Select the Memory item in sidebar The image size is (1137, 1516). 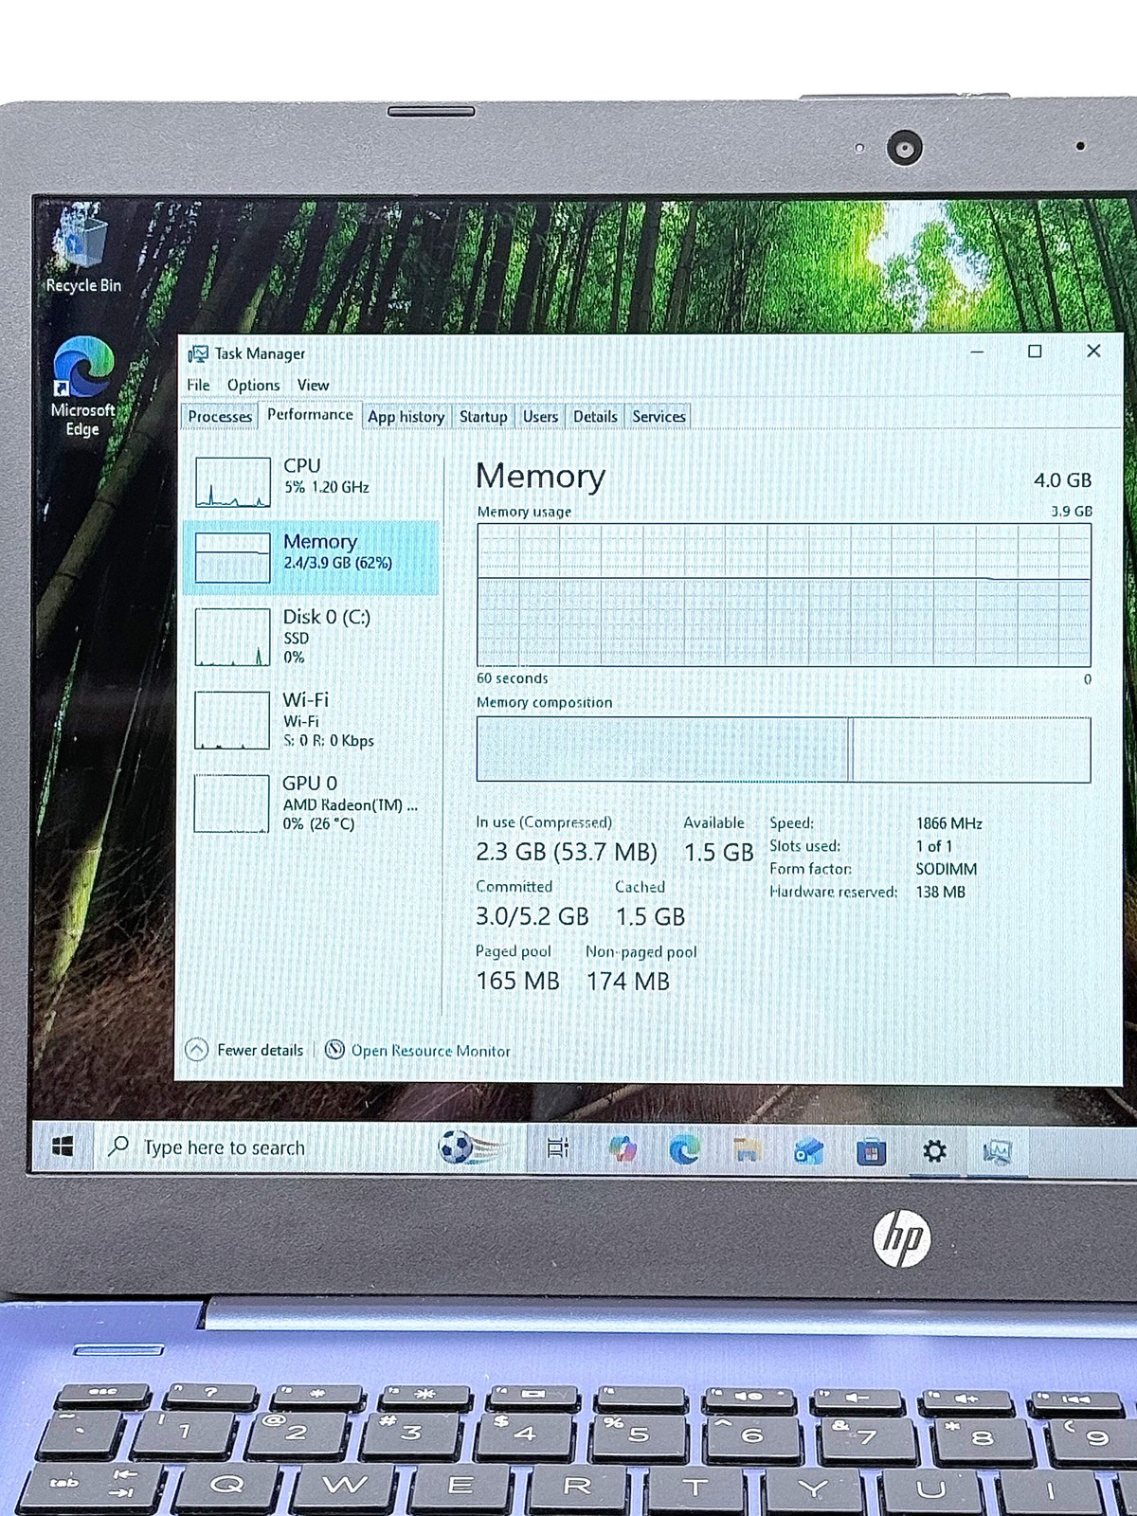[311, 557]
